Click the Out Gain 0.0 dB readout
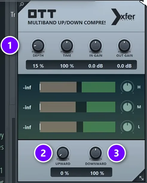The width and height of the screenshot is (147, 183). pos(124,66)
